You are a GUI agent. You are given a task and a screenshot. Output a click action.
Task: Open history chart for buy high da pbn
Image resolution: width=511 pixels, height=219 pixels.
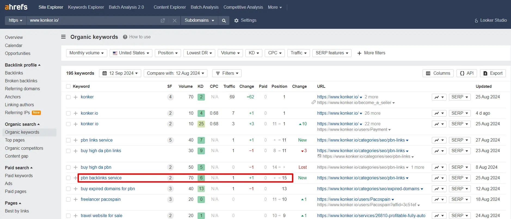pyautogui.click(x=439, y=167)
